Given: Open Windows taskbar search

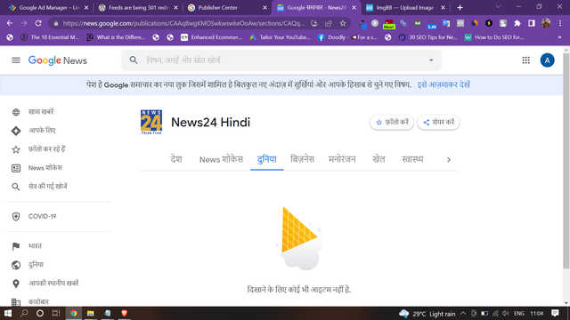Looking at the screenshot, I should (x=24, y=313).
